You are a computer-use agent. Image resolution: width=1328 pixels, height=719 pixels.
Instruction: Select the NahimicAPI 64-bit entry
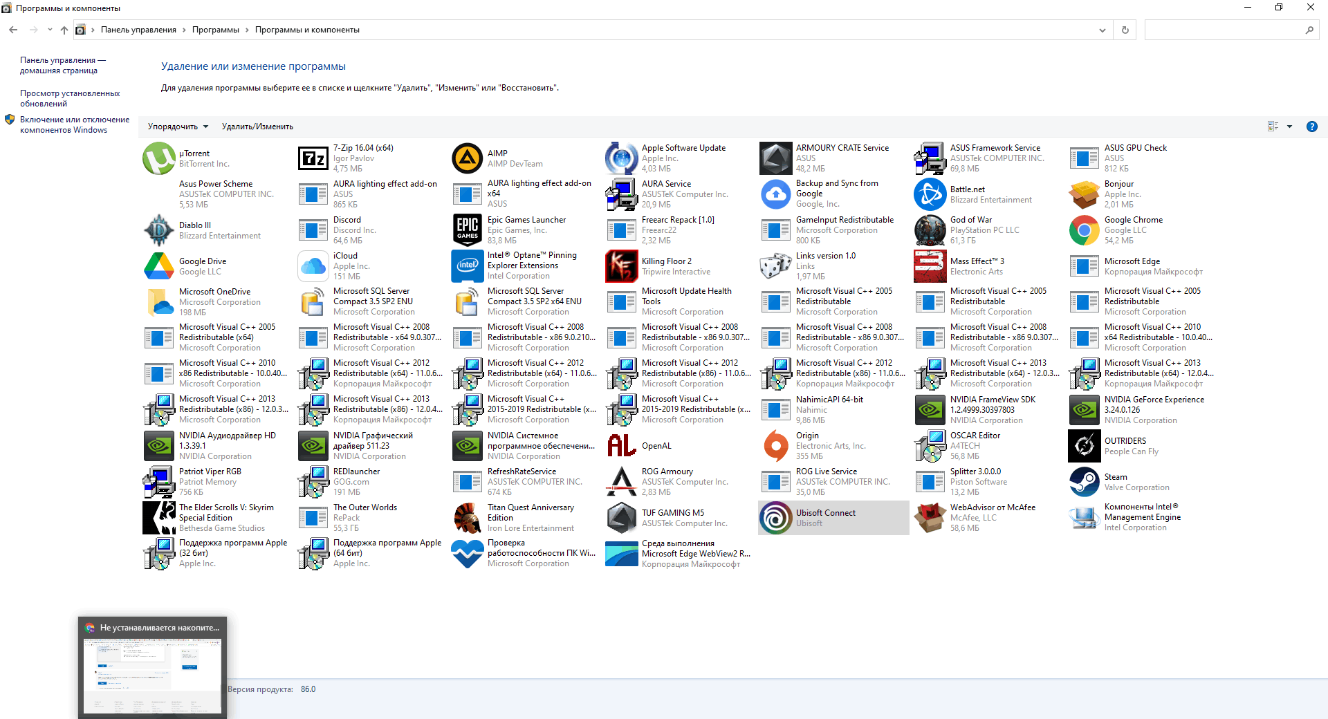click(x=833, y=410)
